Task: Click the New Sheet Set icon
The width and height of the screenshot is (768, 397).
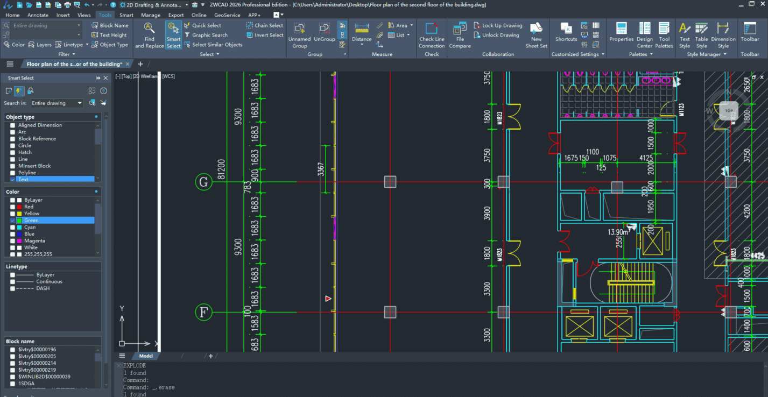Action: (536, 35)
